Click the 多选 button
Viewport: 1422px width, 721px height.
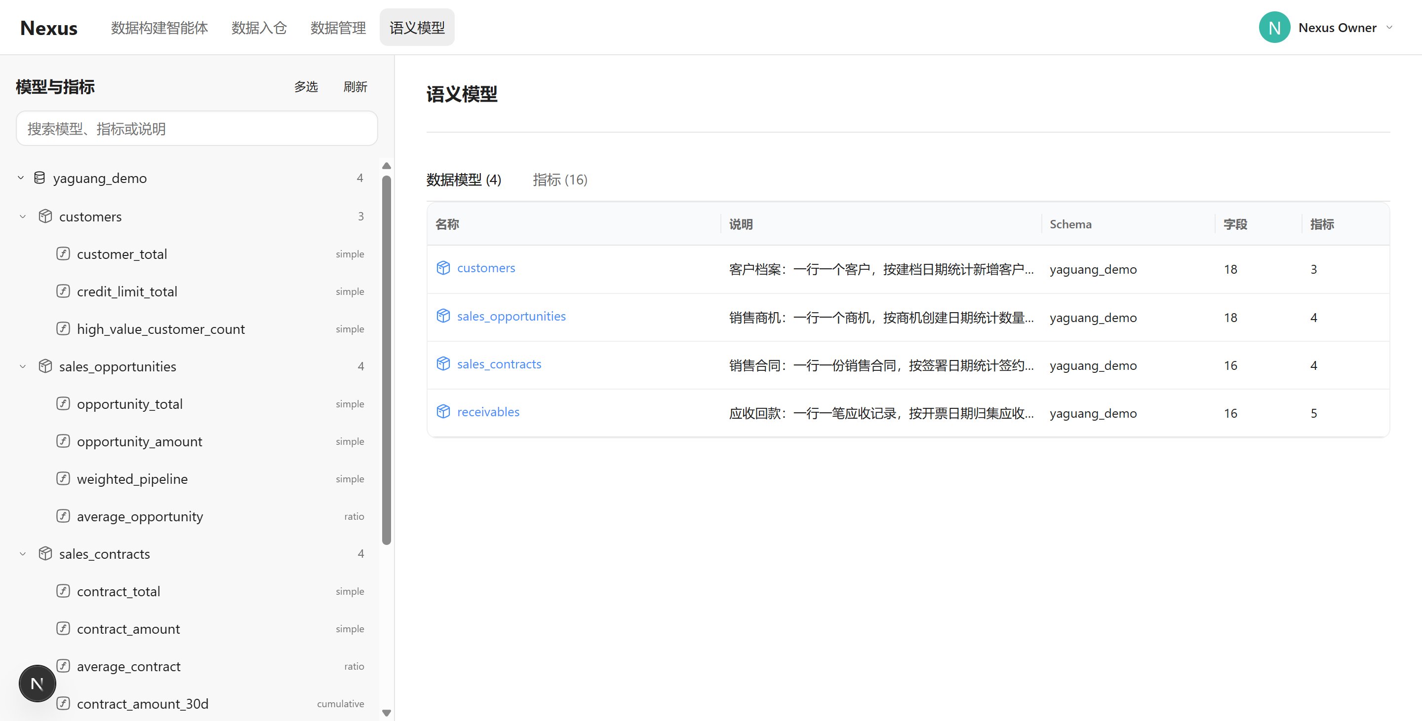pos(306,86)
